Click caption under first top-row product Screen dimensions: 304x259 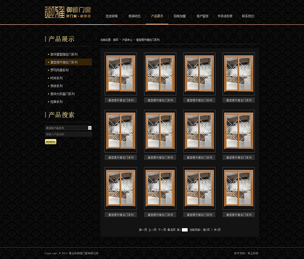coord(120,100)
